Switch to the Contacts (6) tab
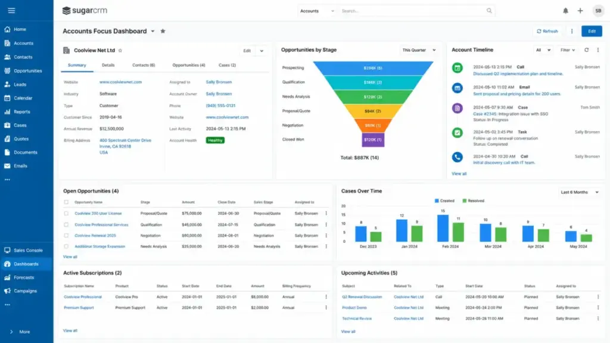 pyautogui.click(x=144, y=65)
